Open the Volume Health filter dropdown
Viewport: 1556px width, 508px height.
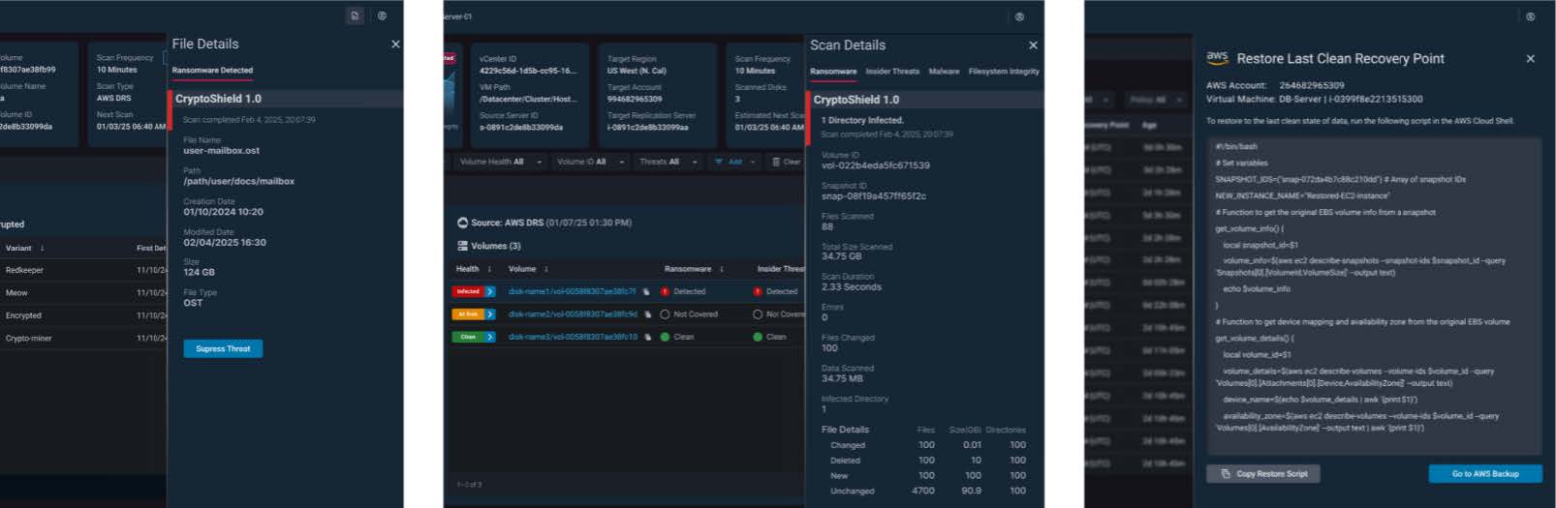(x=500, y=162)
